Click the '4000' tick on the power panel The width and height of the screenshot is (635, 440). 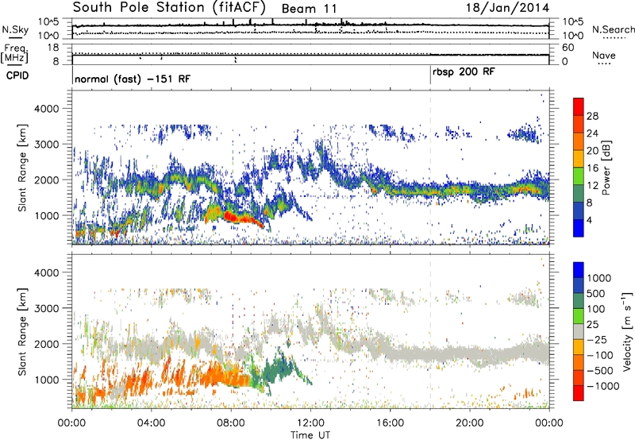point(46,109)
